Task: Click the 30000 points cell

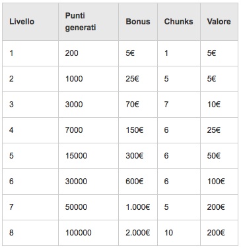Action: pyautogui.click(x=88, y=182)
